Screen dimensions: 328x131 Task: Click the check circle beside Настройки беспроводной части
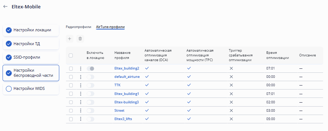8,73
